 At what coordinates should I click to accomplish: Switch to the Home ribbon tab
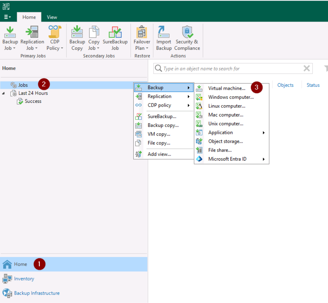tap(29, 17)
